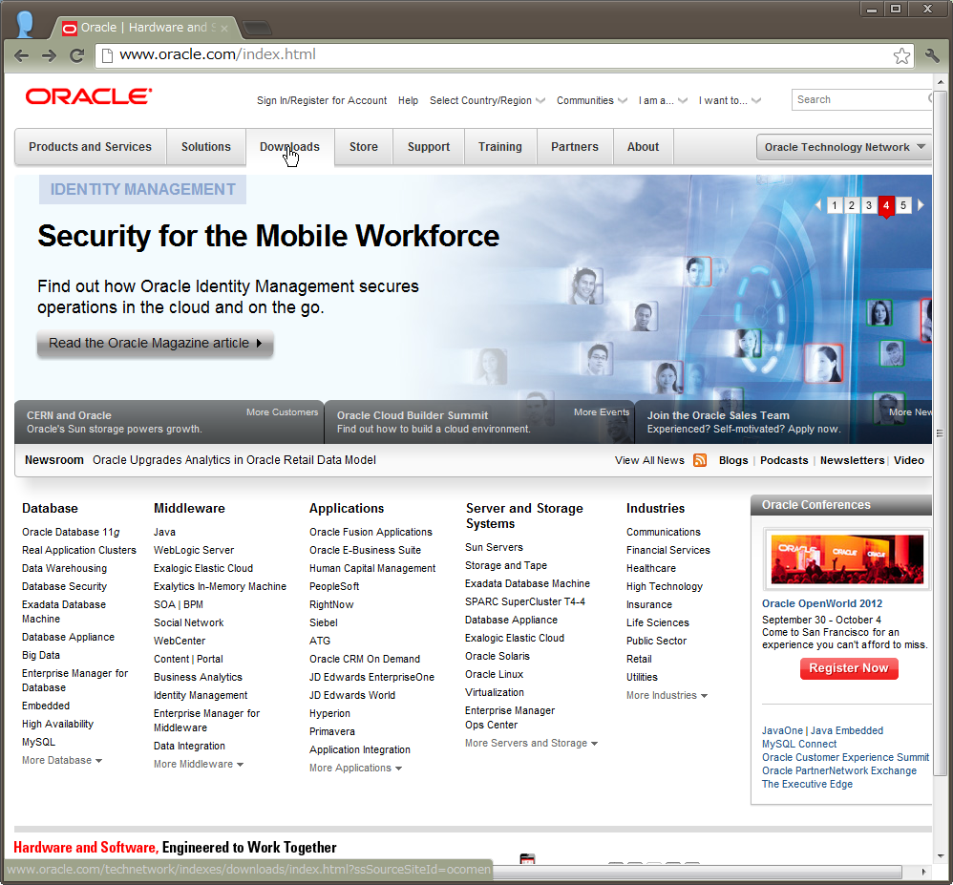Open Financial Services industry link
Image resolution: width=953 pixels, height=885 pixels.
coord(667,550)
